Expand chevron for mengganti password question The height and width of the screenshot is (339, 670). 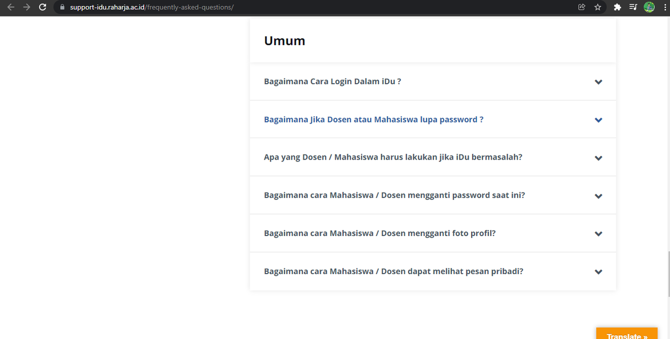(598, 196)
